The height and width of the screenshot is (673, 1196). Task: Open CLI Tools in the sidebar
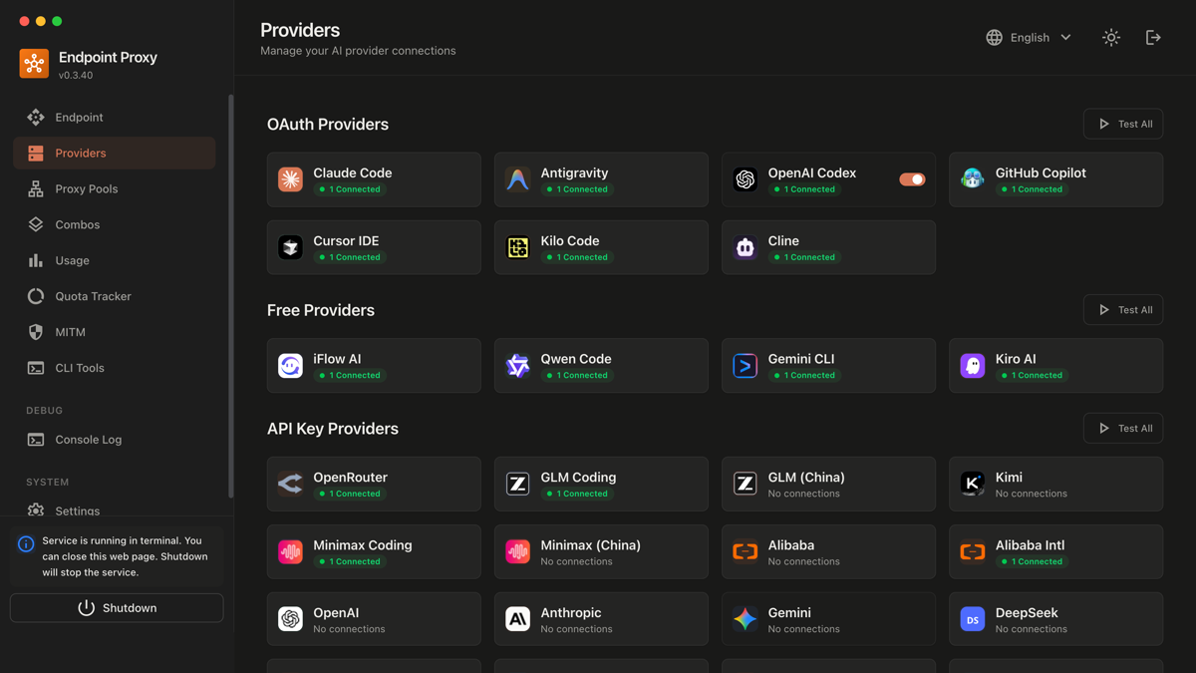(115, 369)
